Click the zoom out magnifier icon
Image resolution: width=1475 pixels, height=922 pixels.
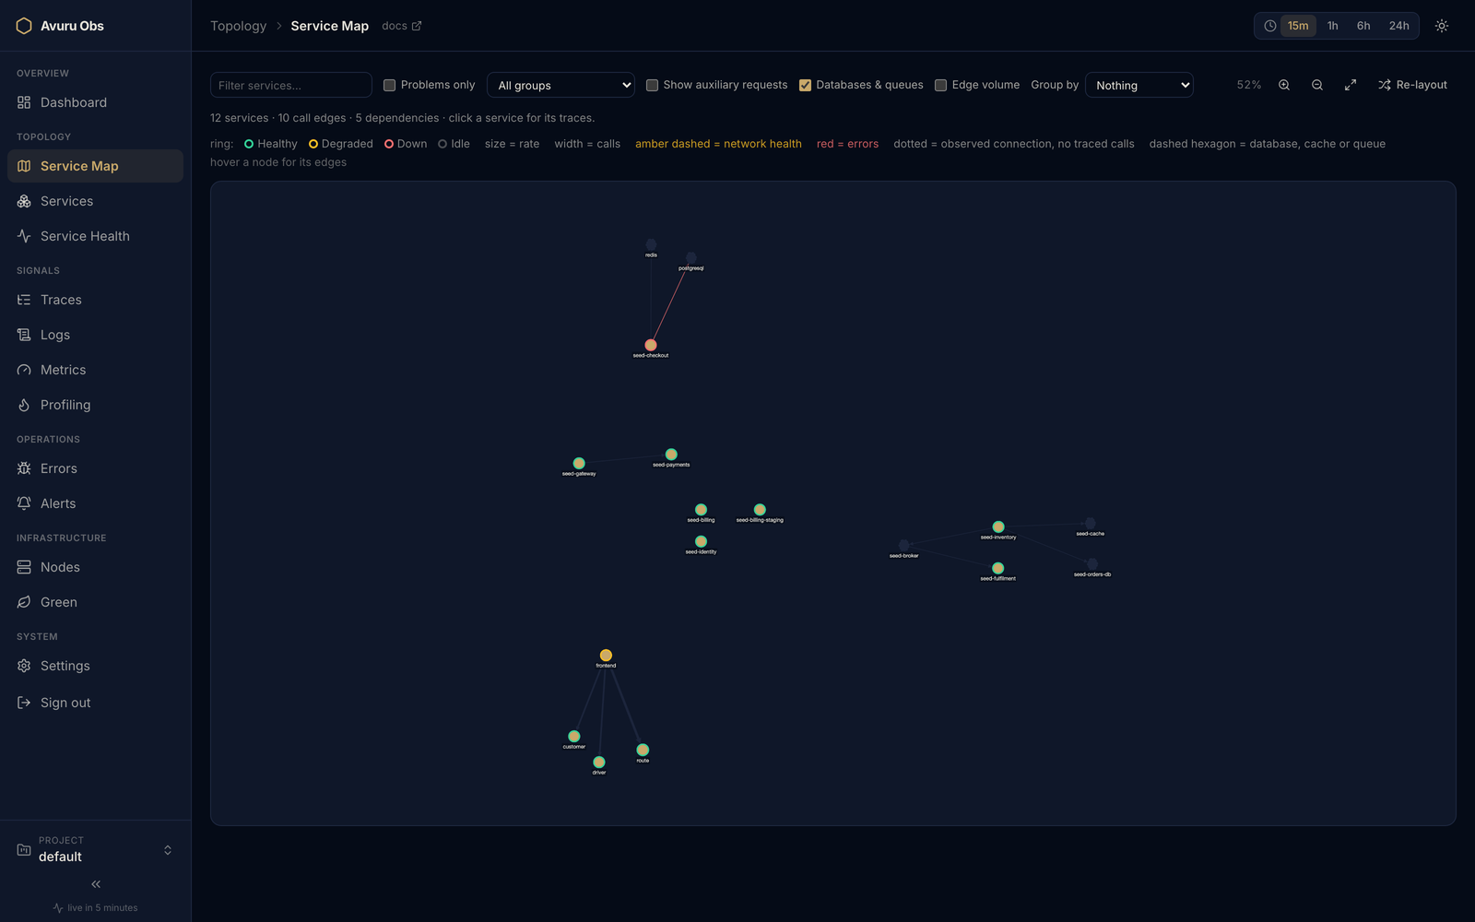(x=1317, y=85)
